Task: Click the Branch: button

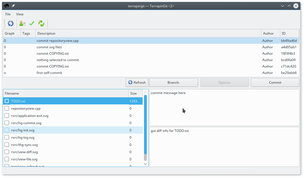Action: tap(173, 82)
